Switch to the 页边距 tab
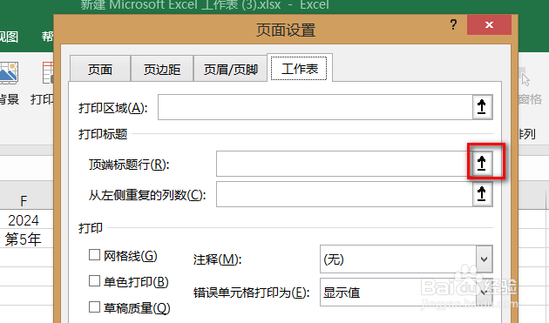549x323 pixels. click(x=162, y=69)
